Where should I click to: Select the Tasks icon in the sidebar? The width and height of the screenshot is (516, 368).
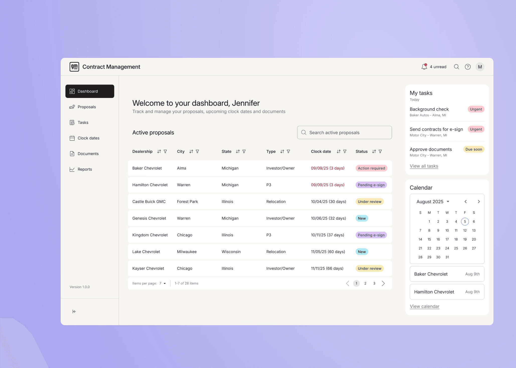click(72, 122)
